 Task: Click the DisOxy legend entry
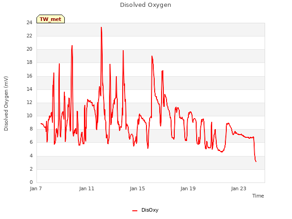(x=145, y=210)
